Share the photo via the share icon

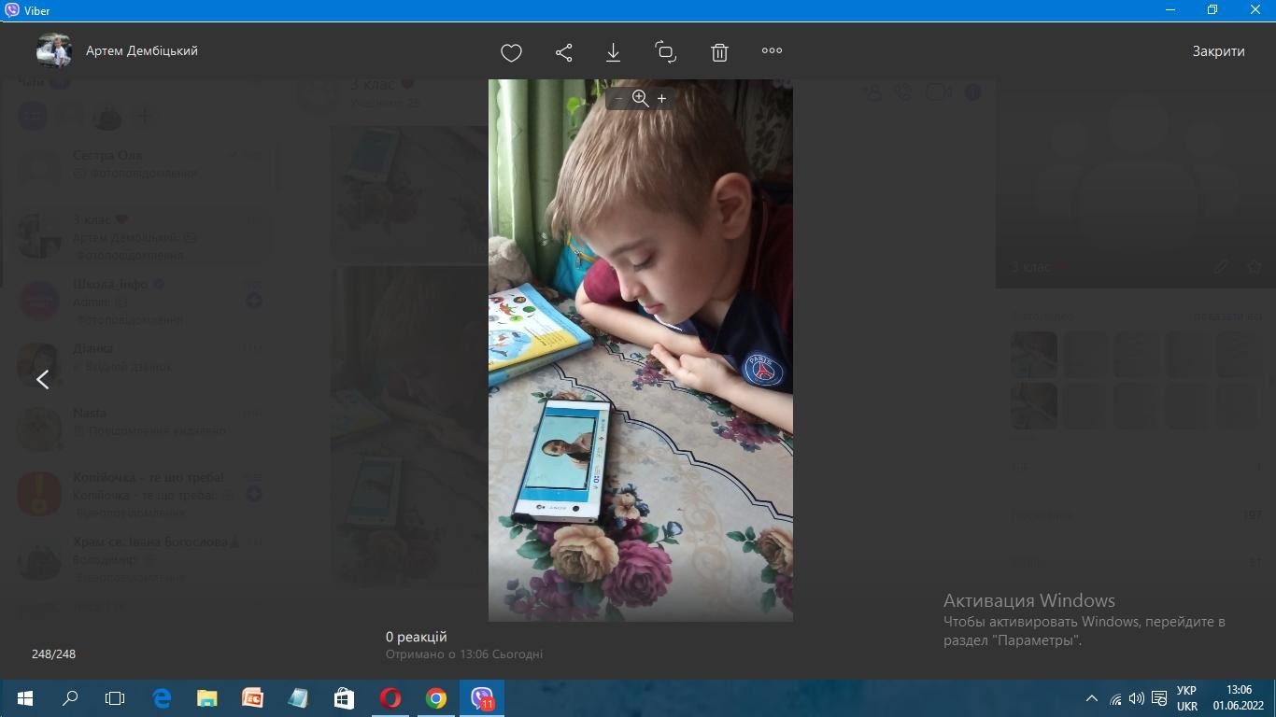pyautogui.click(x=563, y=52)
